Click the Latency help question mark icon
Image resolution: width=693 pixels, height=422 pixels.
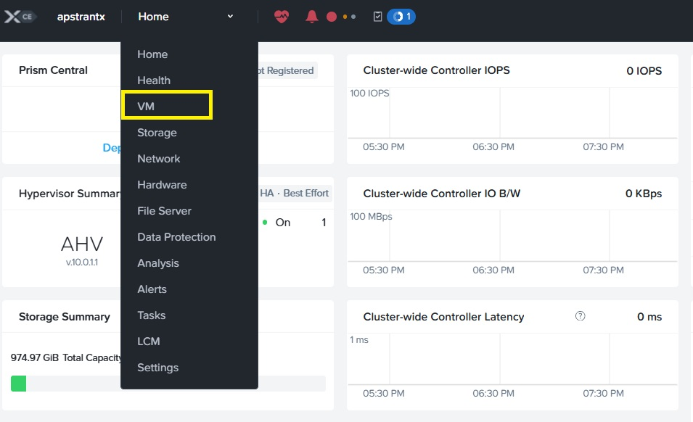pyautogui.click(x=580, y=316)
